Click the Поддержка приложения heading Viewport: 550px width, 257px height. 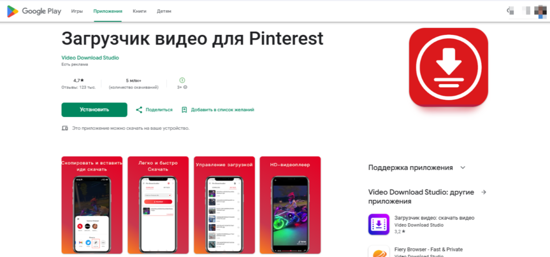[x=410, y=167]
